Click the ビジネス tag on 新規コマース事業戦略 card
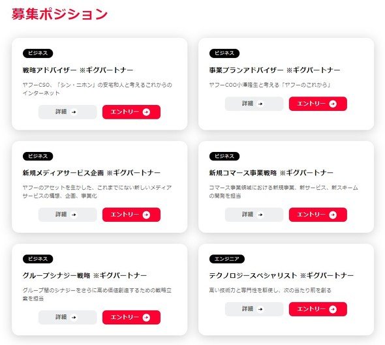Image resolution: width=385 pixels, height=345 pixels. point(224,157)
